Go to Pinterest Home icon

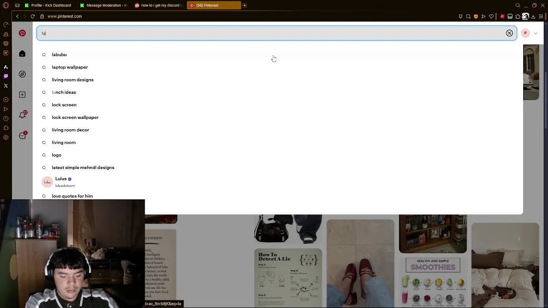(x=22, y=53)
